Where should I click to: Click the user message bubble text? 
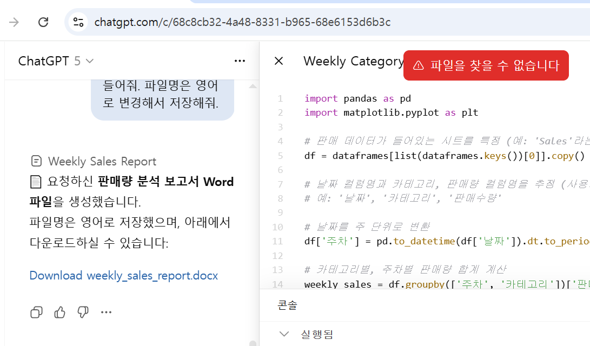161,94
